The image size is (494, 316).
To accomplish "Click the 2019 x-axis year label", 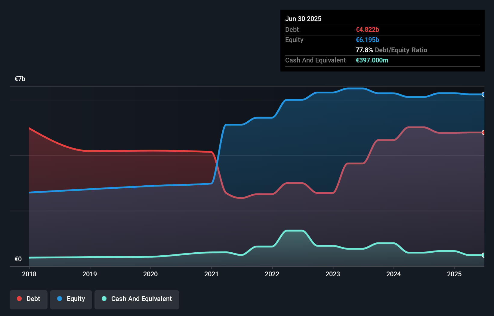I will point(90,274).
